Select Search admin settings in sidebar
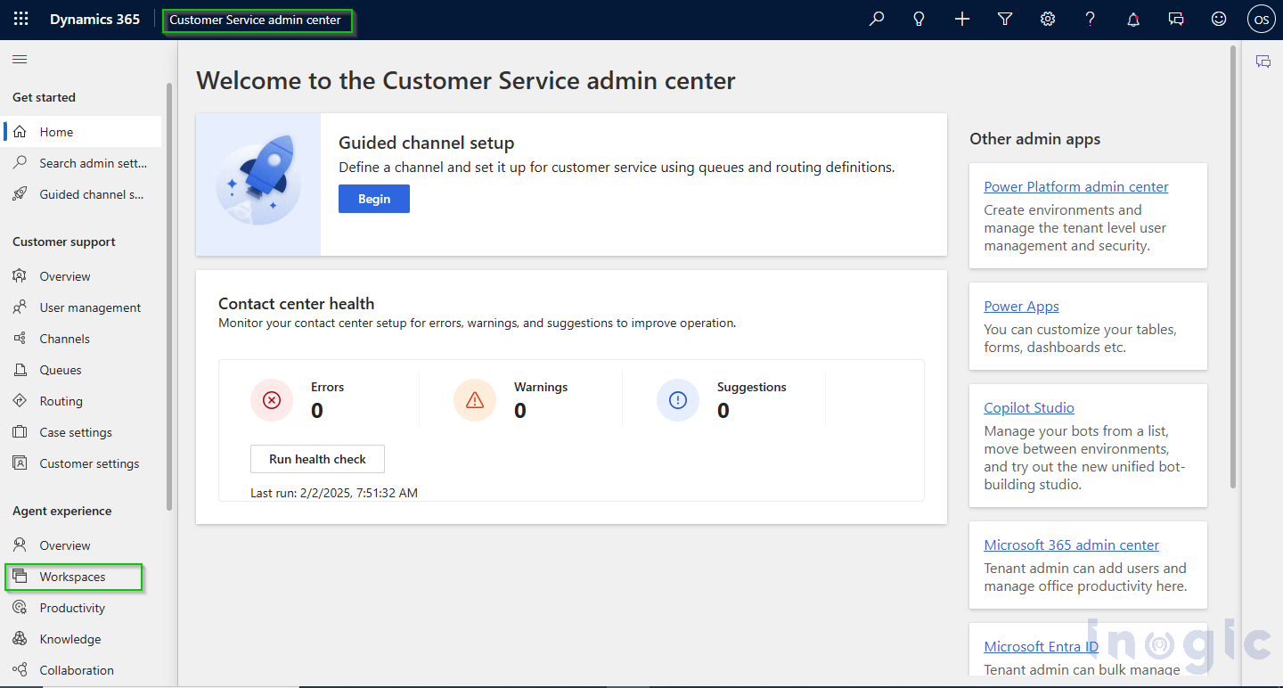1283x688 pixels. (83, 163)
